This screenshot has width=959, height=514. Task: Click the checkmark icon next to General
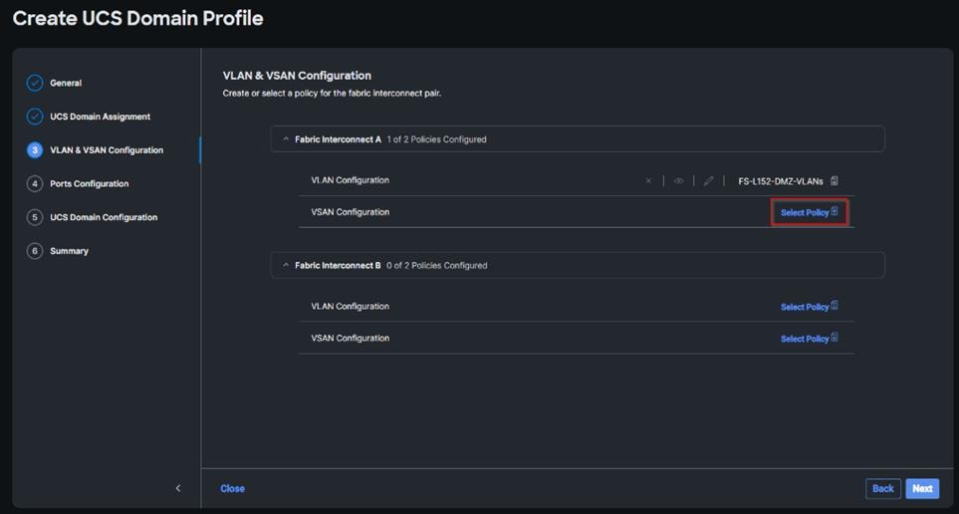[35, 83]
